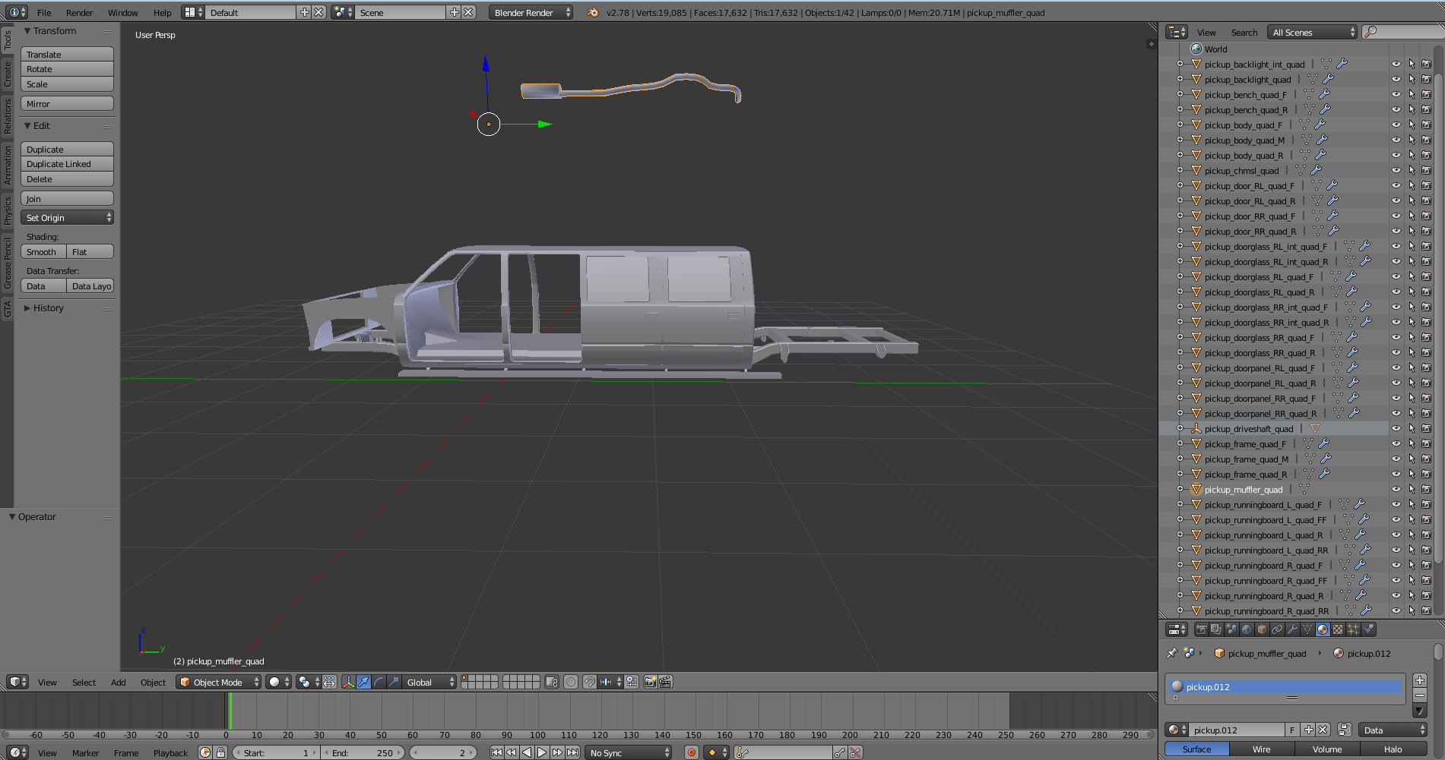Image resolution: width=1445 pixels, height=760 pixels.
Task: Apply Smooth shading
Action: 42,252
